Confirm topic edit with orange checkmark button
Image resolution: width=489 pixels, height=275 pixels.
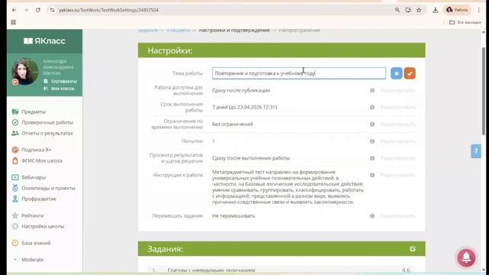click(410, 73)
